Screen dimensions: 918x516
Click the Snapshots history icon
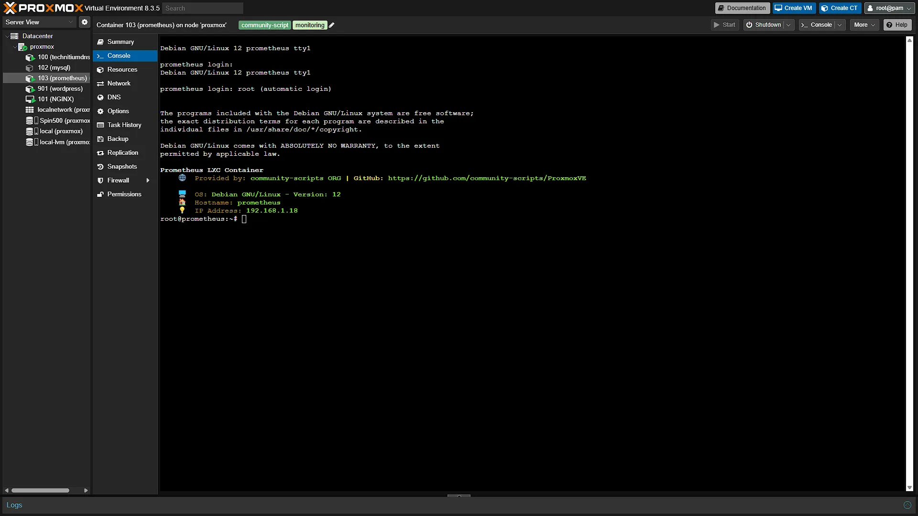pos(100,167)
